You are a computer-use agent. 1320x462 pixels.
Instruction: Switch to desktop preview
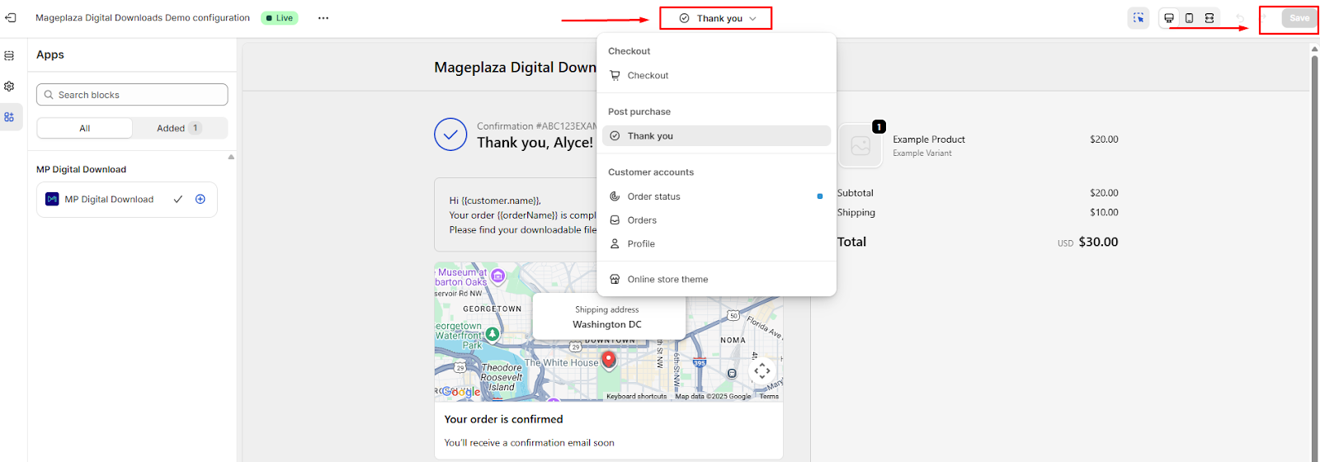point(1169,18)
